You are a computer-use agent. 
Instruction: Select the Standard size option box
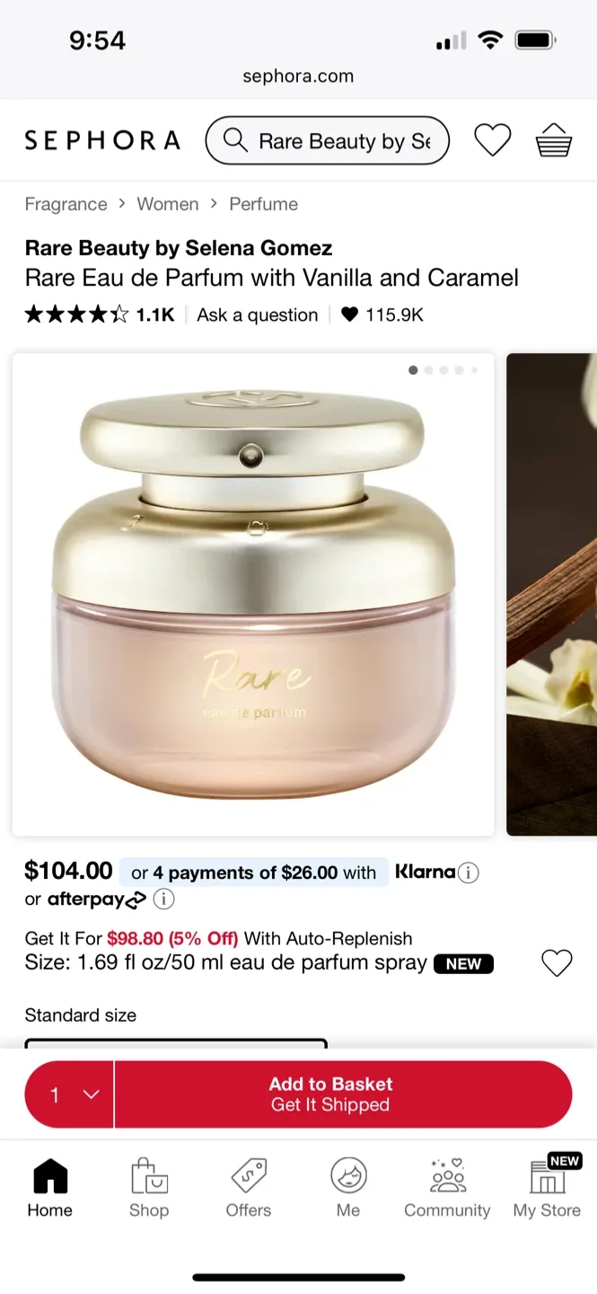point(176,1043)
